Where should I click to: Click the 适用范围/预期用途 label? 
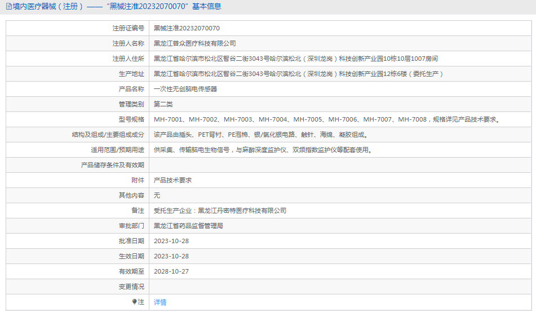118,150
